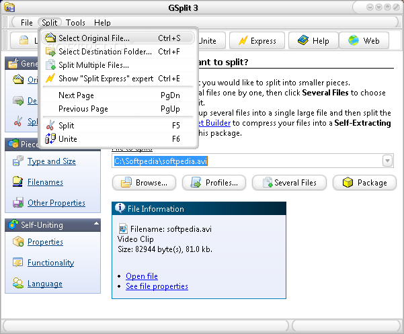Click the Pieces panel header icon

coord(13,143)
